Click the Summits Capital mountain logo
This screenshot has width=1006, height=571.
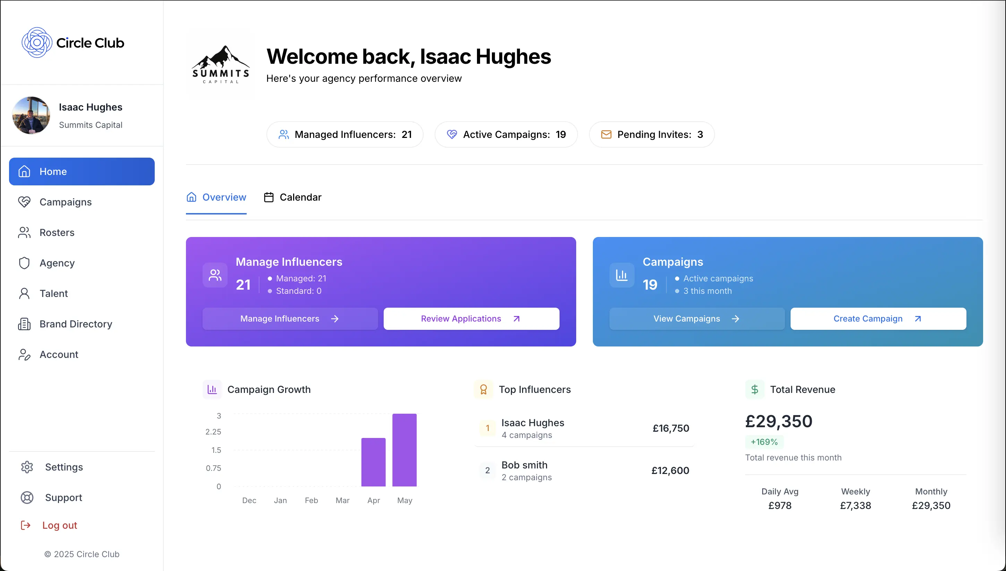220,64
